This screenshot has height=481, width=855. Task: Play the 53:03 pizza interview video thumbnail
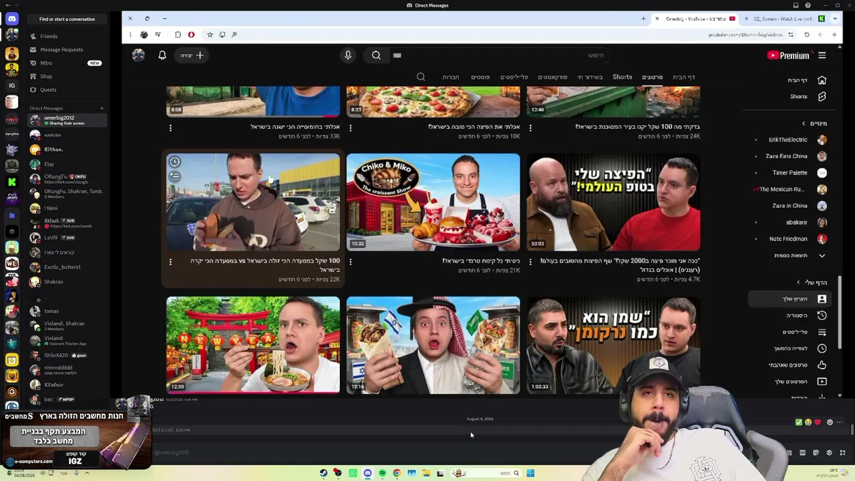coord(613,202)
